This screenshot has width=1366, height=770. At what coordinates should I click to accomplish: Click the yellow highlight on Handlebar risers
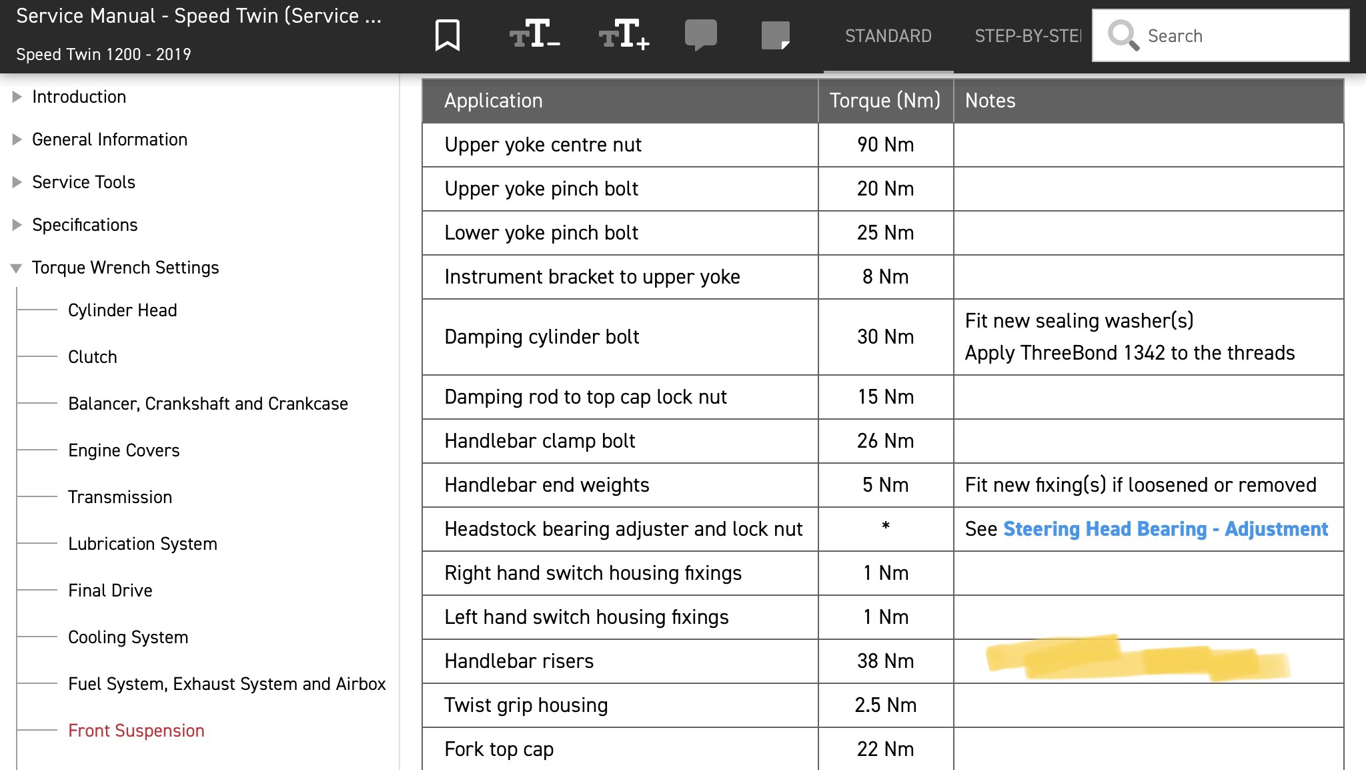point(1137,659)
